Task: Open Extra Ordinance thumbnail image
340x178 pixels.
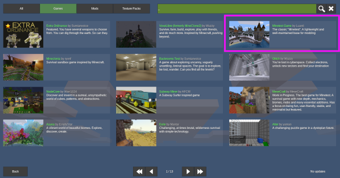Action: [x=23, y=35]
